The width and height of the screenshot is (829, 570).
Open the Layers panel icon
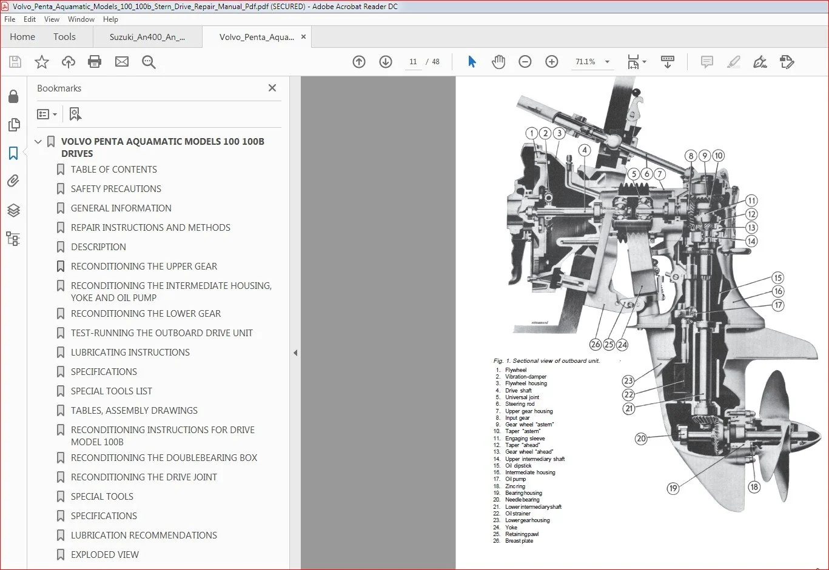click(13, 210)
